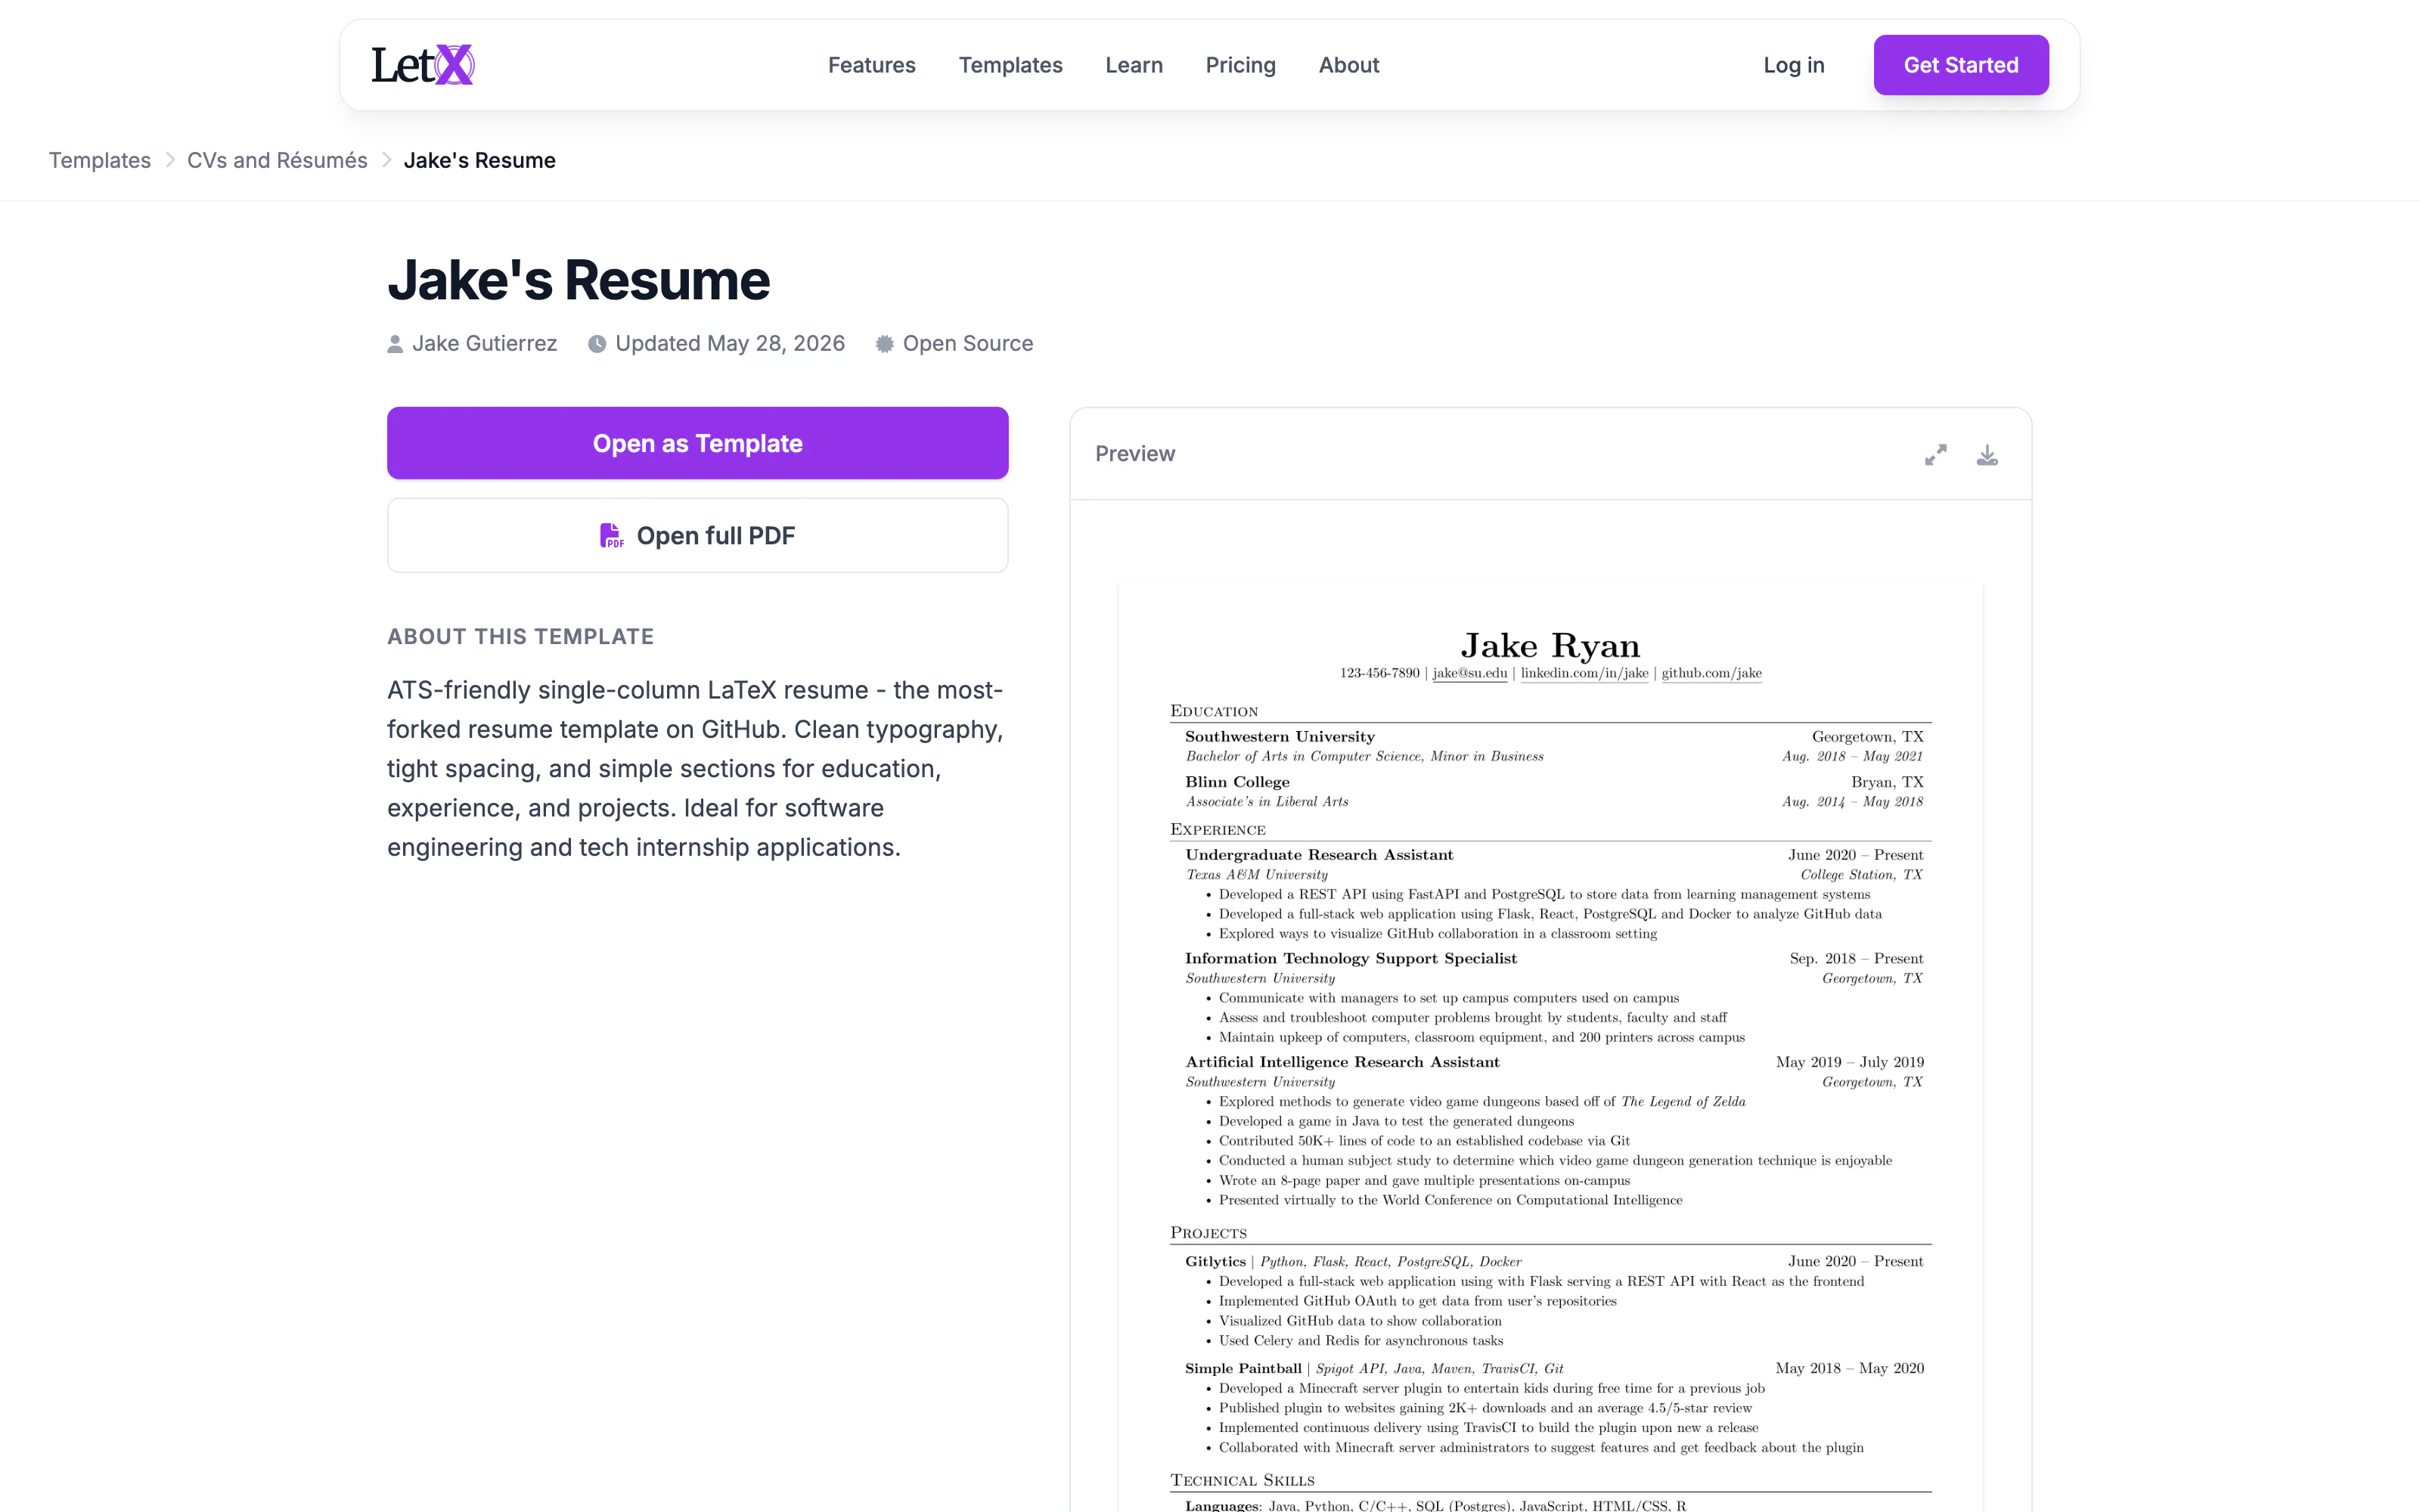Viewport: 2420px width, 1512px height.
Task: Click jake@su.edu in the preview
Action: pyautogui.click(x=1469, y=673)
